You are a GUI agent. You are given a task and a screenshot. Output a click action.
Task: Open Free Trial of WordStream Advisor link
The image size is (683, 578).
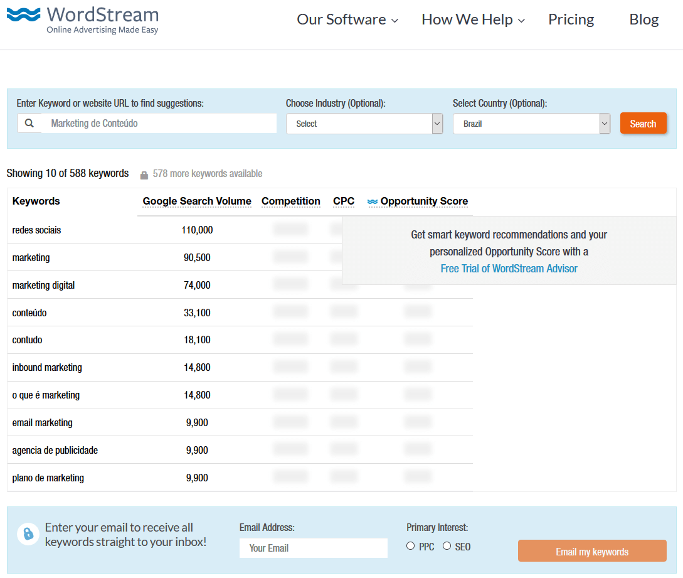click(x=509, y=269)
